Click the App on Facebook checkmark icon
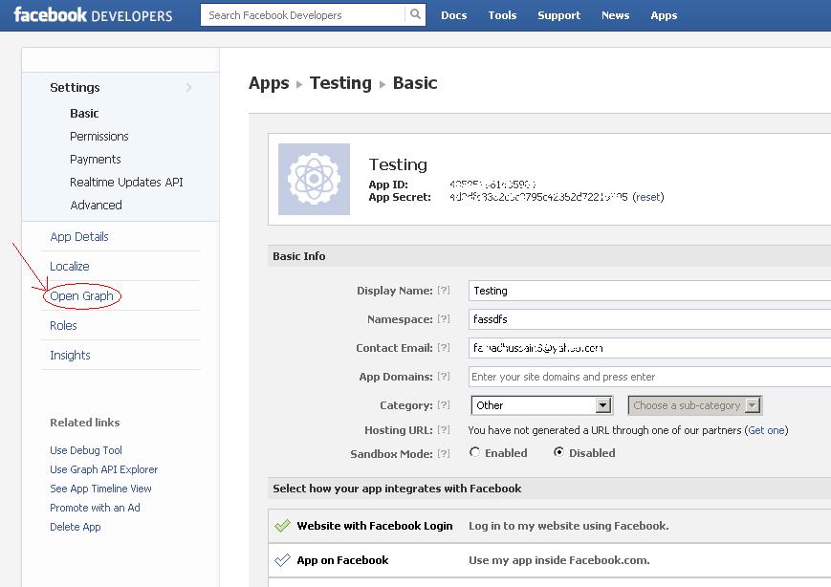The width and height of the screenshot is (831, 587). tap(282, 560)
